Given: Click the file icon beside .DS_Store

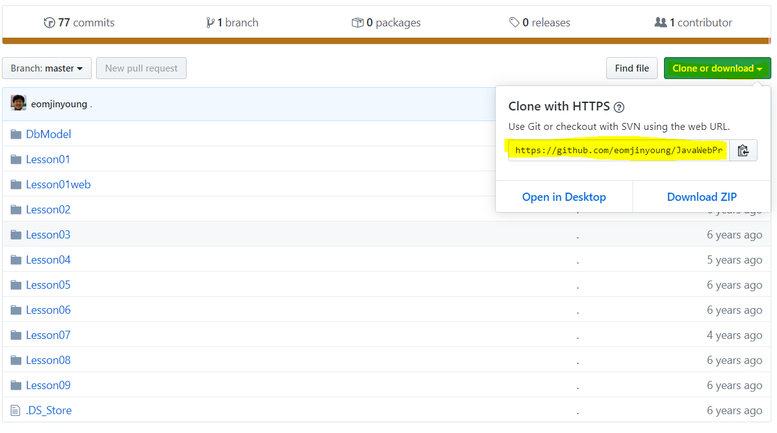Looking at the screenshot, I should tap(16, 410).
